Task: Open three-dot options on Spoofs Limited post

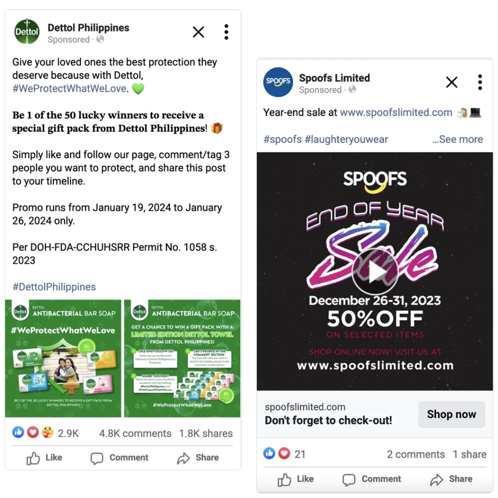Action: pyautogui.click(x=480, y=82)
